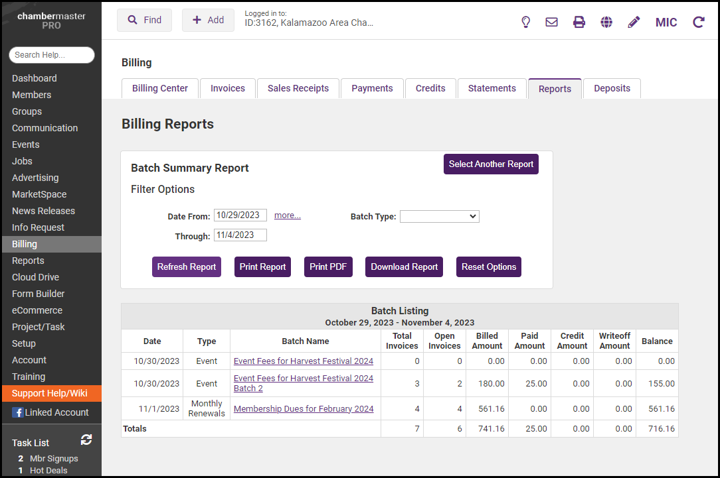Switch to the Invoices tab

pyautogui.click(x=228, y=88)
